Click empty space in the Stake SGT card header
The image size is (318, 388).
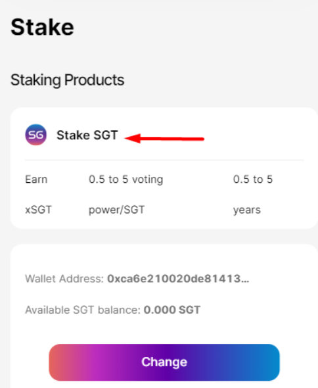pyautogui.click(x=255, y=135)
